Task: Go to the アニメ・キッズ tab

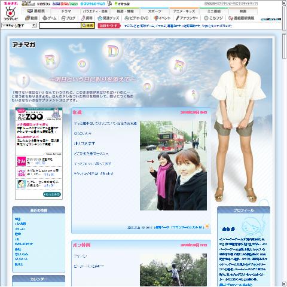Action: [184, 11]
